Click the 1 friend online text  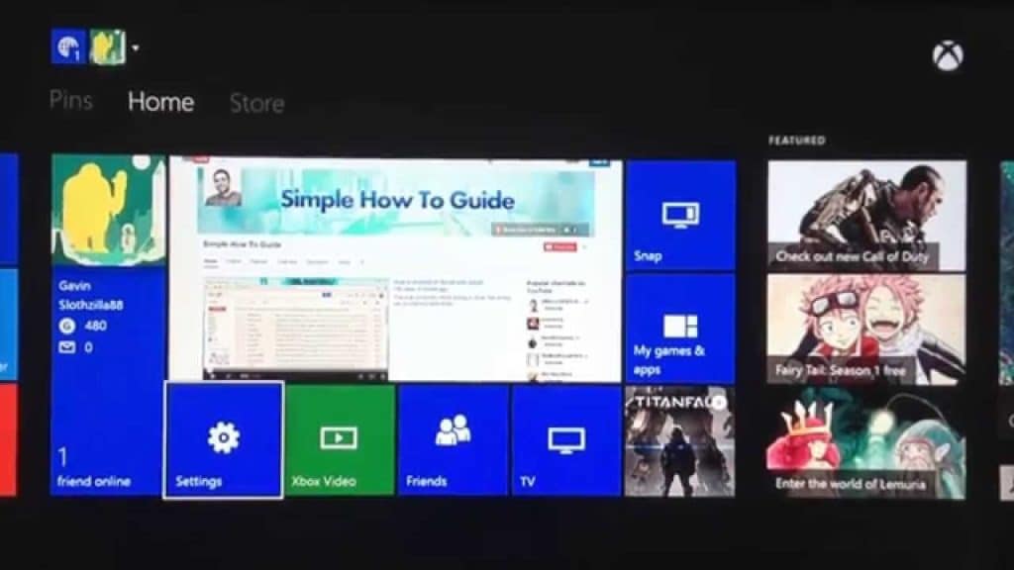coord(94,468)
